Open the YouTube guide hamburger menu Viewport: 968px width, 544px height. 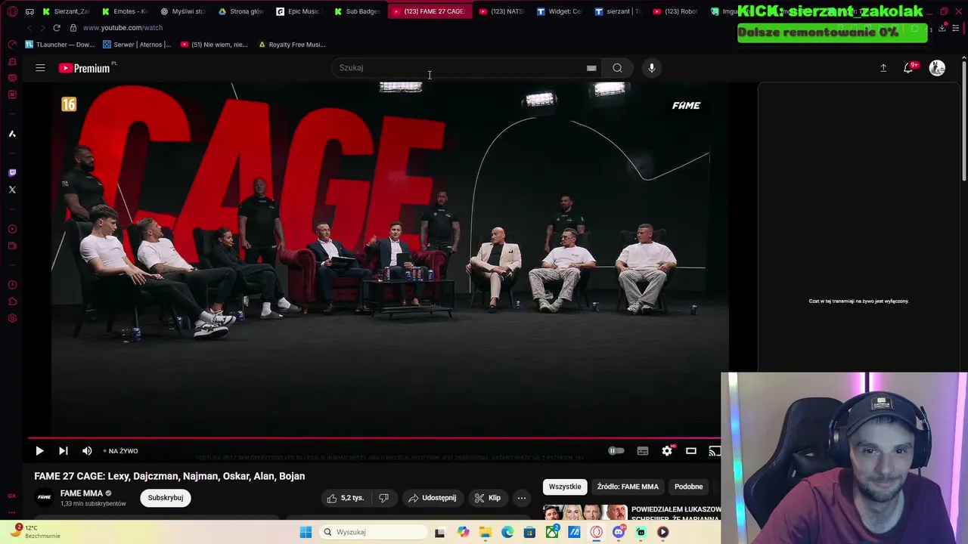click(40, 68)
